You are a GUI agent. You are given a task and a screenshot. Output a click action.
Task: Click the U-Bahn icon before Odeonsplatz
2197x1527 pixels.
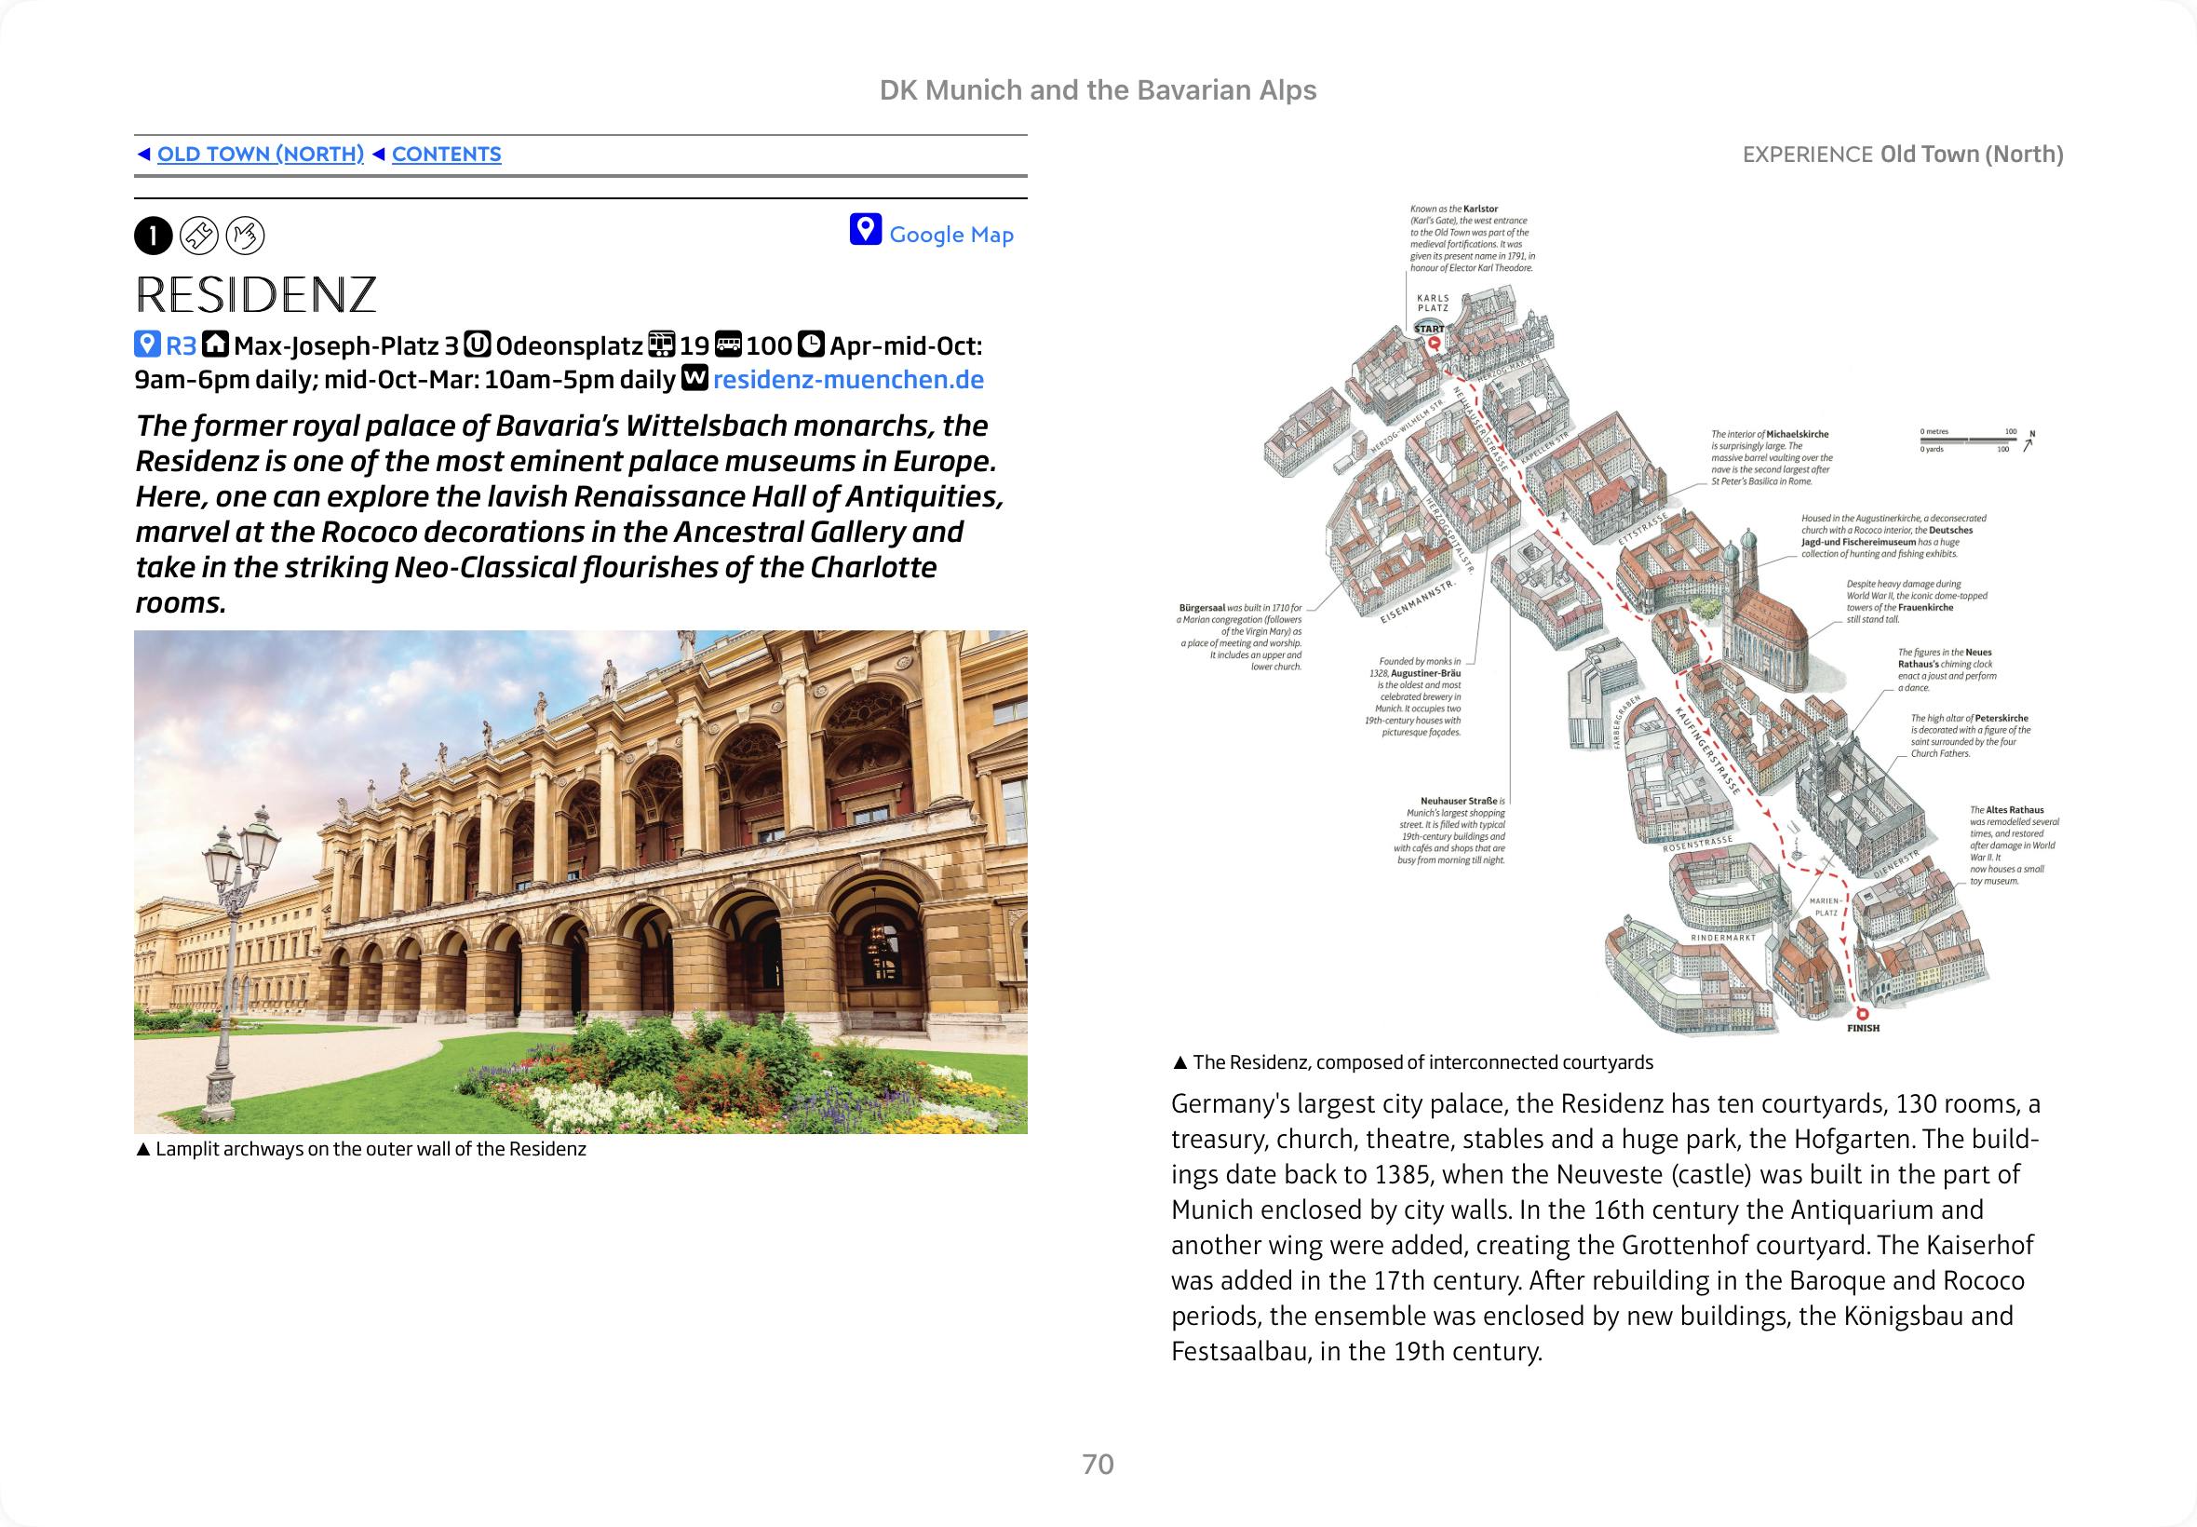478,345
